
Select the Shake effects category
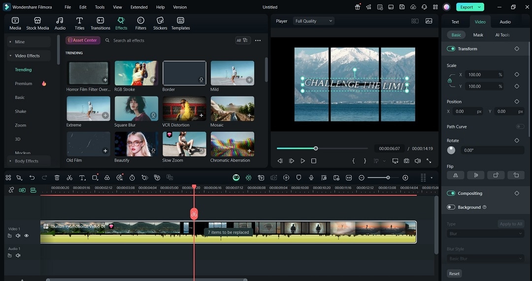point(20,111)
